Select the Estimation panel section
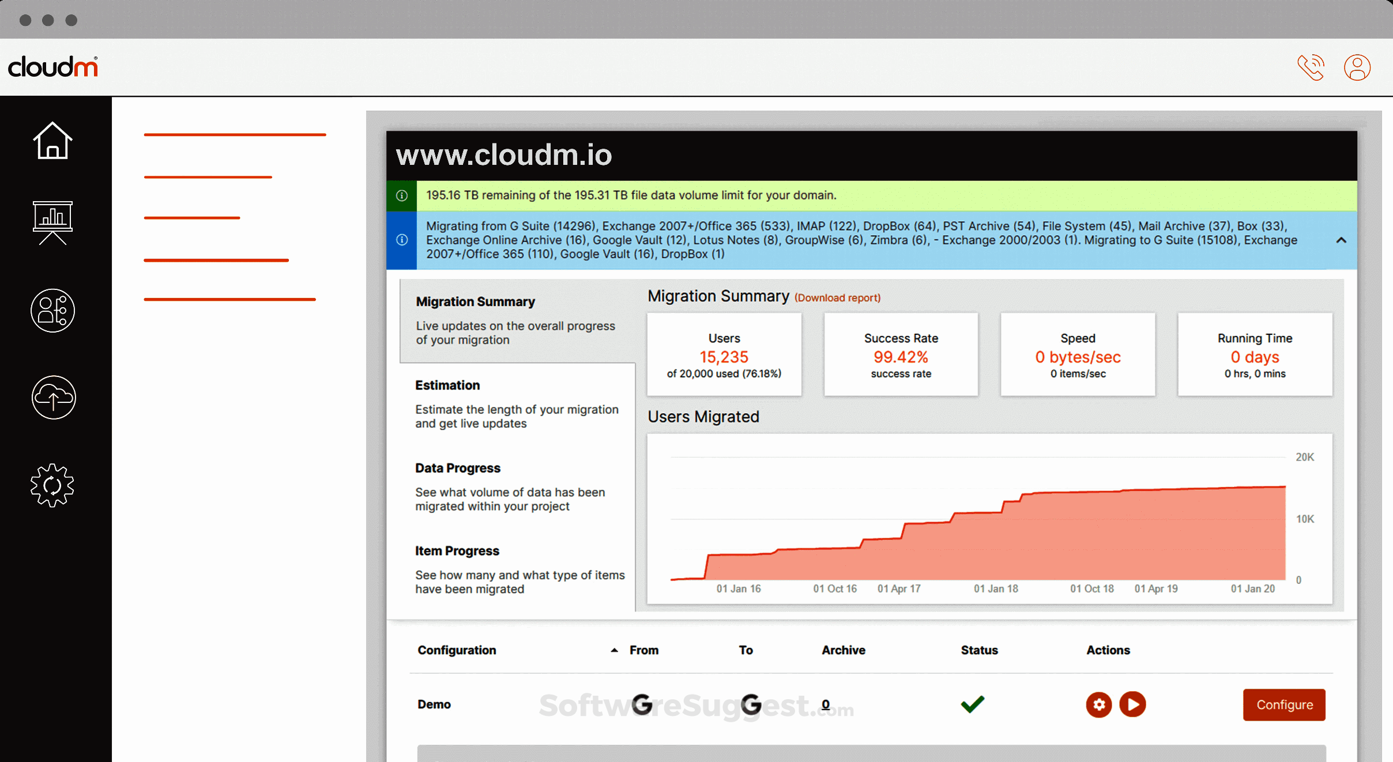This screenshot has height=762, width=1393. (x=447, y=385)
